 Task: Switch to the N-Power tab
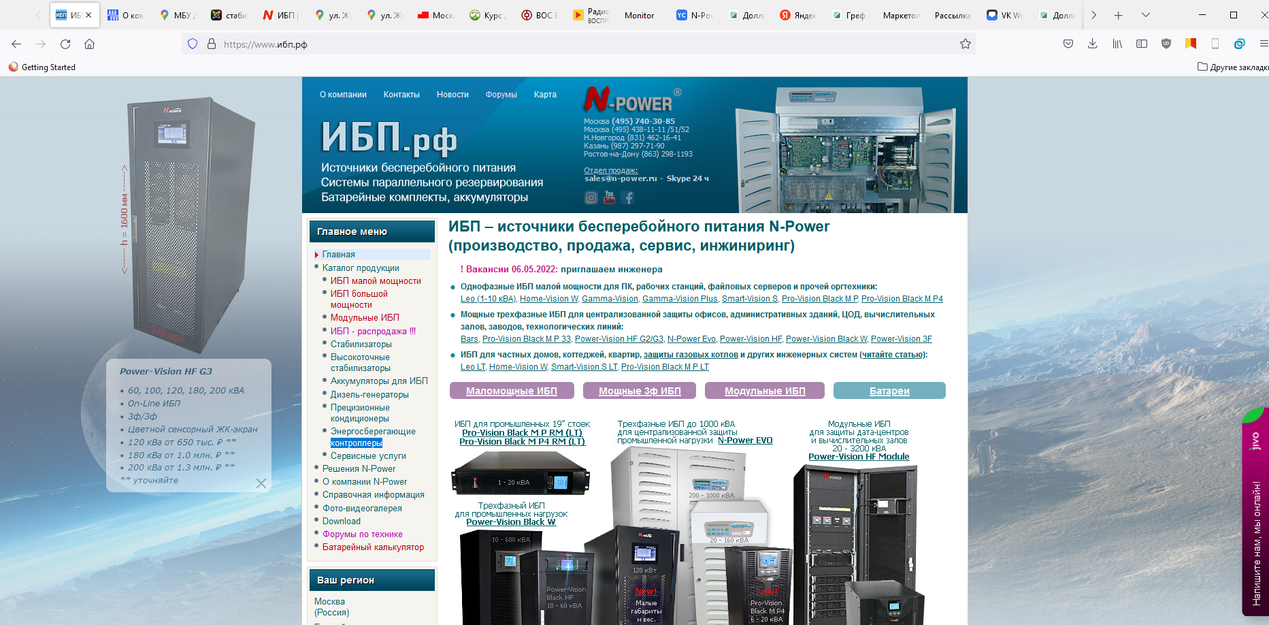695,15
